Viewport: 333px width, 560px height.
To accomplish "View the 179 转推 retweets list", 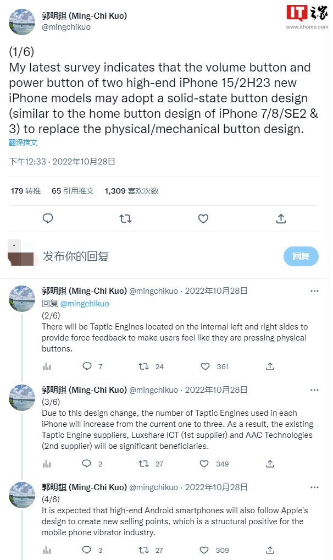I will click(26, 191).
